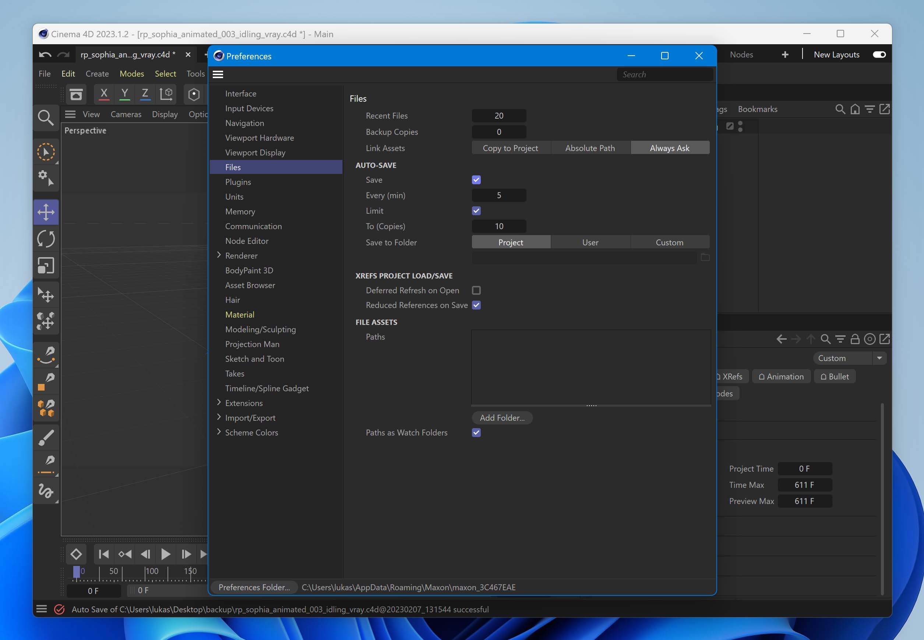The image size is (924, 640).
Task: Disable the Auto-Save Save checkbox
Action: pyautogui.click(x=476, y=180)
